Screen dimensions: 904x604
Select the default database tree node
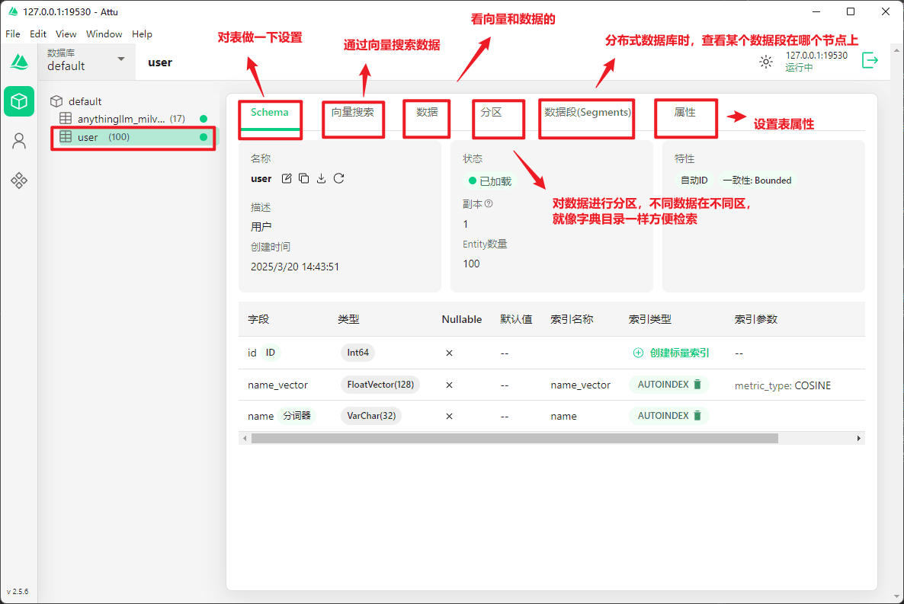tap(85, 101)
